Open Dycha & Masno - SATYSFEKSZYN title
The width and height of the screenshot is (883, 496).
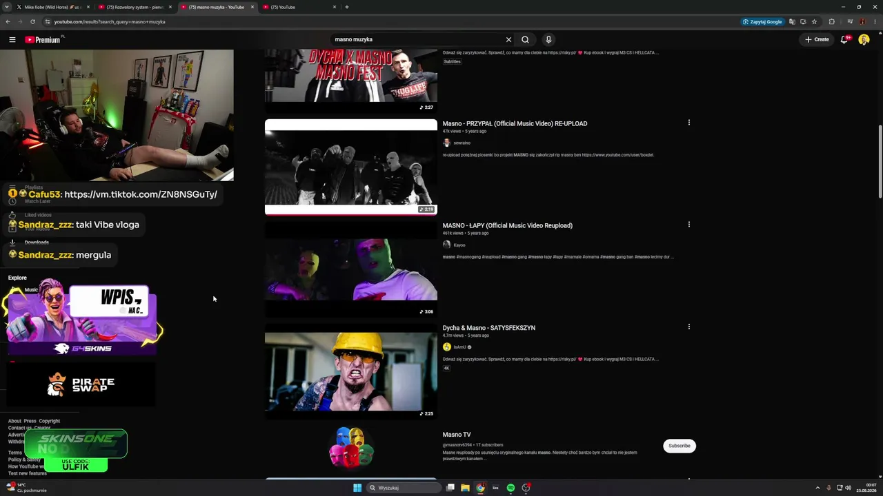(x=489, y=328)
